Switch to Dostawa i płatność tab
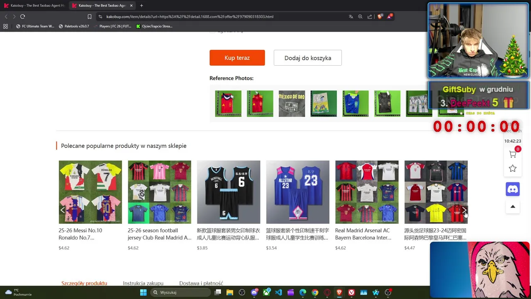The height and width of the screenshot is (299, 531). pyautogui.click(x=201, y=283)
